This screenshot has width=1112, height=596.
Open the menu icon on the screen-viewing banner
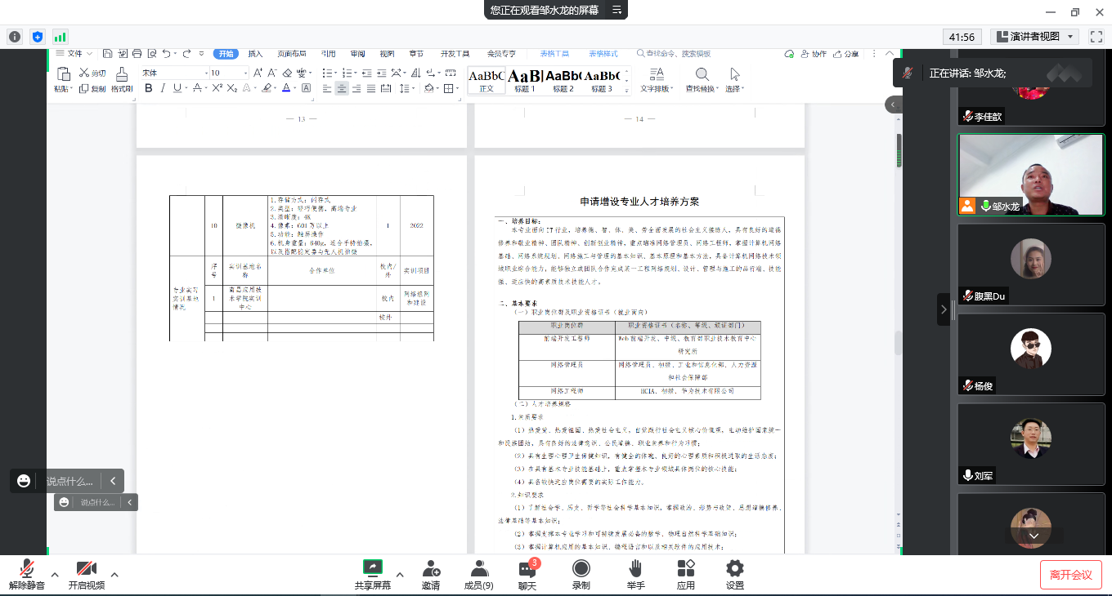point(617,10)
